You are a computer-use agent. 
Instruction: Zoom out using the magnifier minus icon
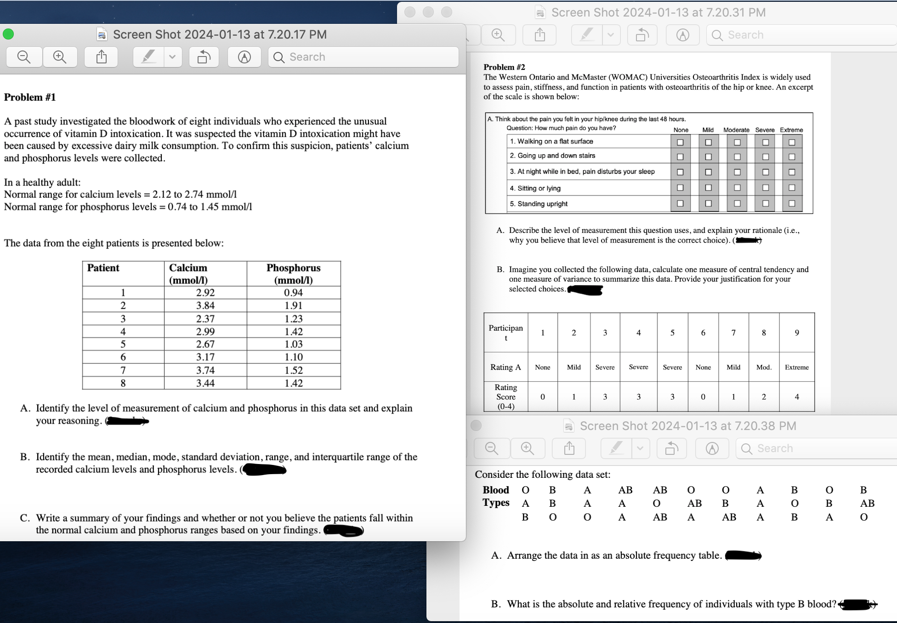coord(23,57)
